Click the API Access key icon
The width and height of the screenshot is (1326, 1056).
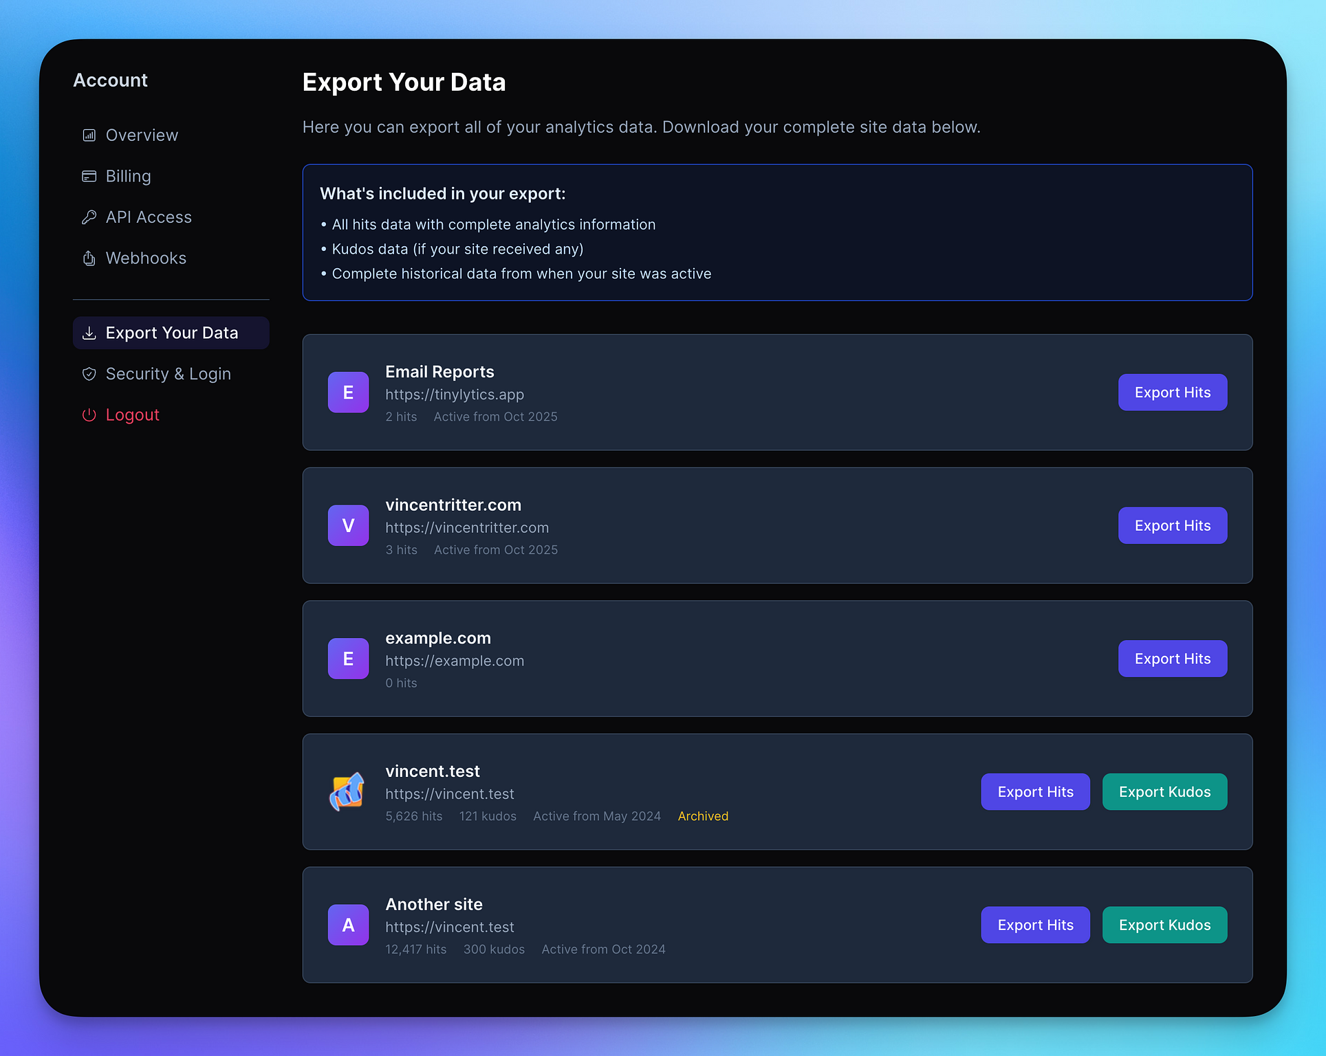click(x=89, y=217)
